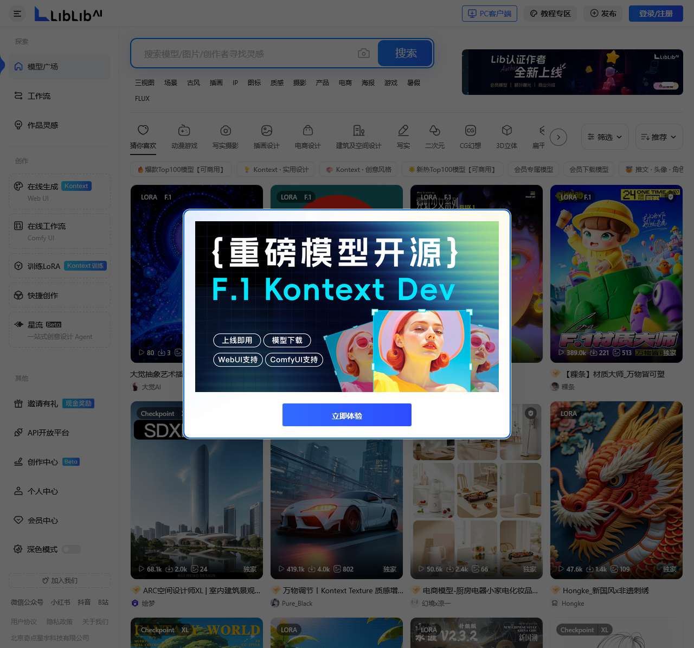
Task: Select the 动漫游戏 category icon
Action: [184, 137]
